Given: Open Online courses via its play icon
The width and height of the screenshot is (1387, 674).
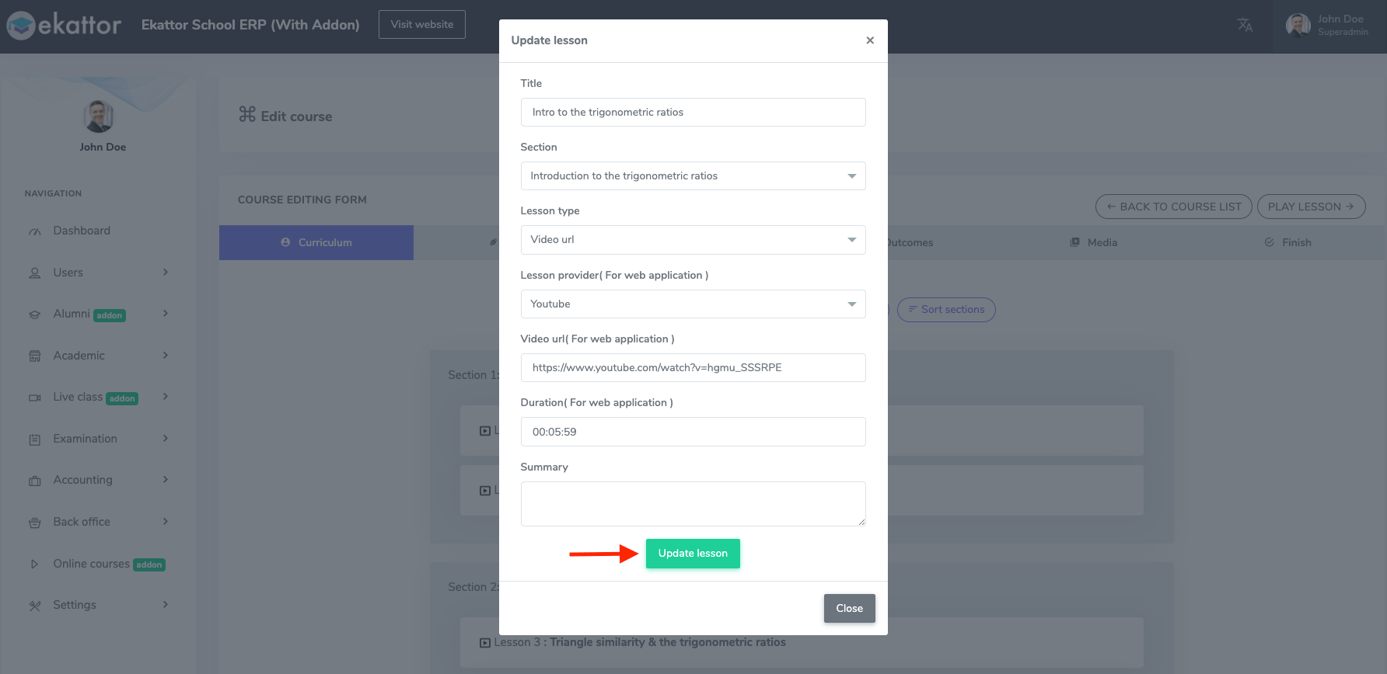Looking at the screenshot, I should (x=34, y=563).
